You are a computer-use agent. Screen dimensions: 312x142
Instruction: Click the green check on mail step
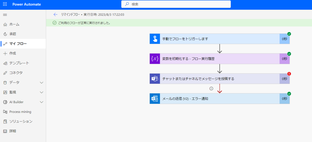[x=289, y=94]
